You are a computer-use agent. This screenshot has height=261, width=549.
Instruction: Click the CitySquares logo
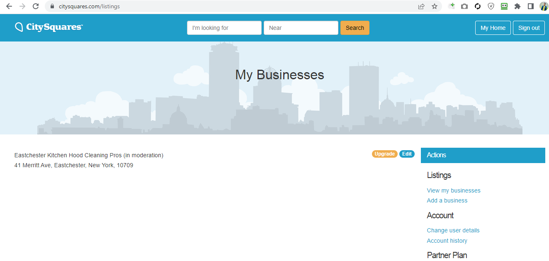[49, 27]
